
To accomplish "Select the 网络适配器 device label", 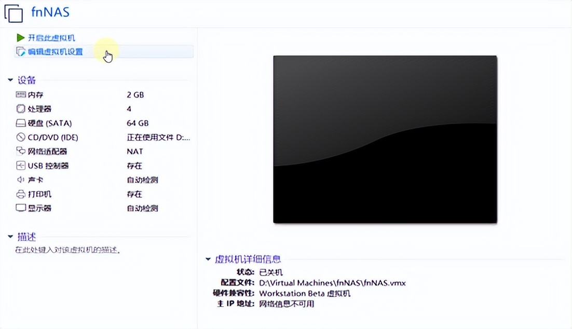I will point(47,152).
